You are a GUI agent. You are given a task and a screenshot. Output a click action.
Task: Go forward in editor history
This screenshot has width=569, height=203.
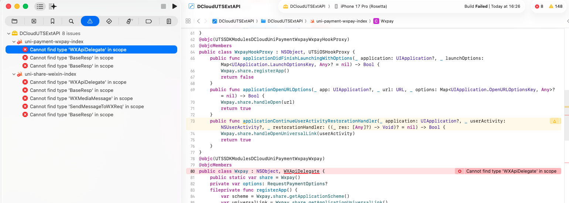(x=206, y=21)
